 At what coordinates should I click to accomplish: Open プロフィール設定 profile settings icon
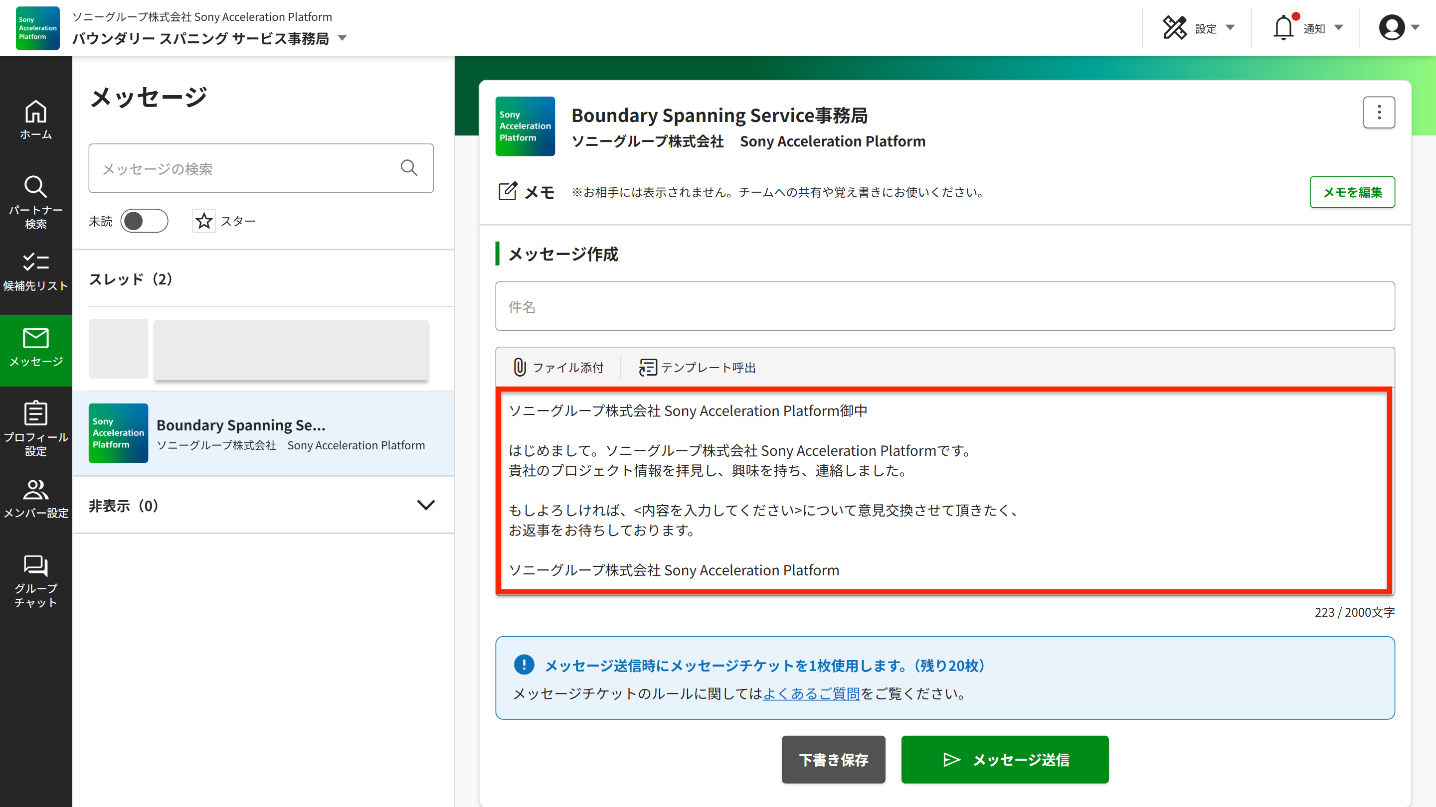[36, 428]
